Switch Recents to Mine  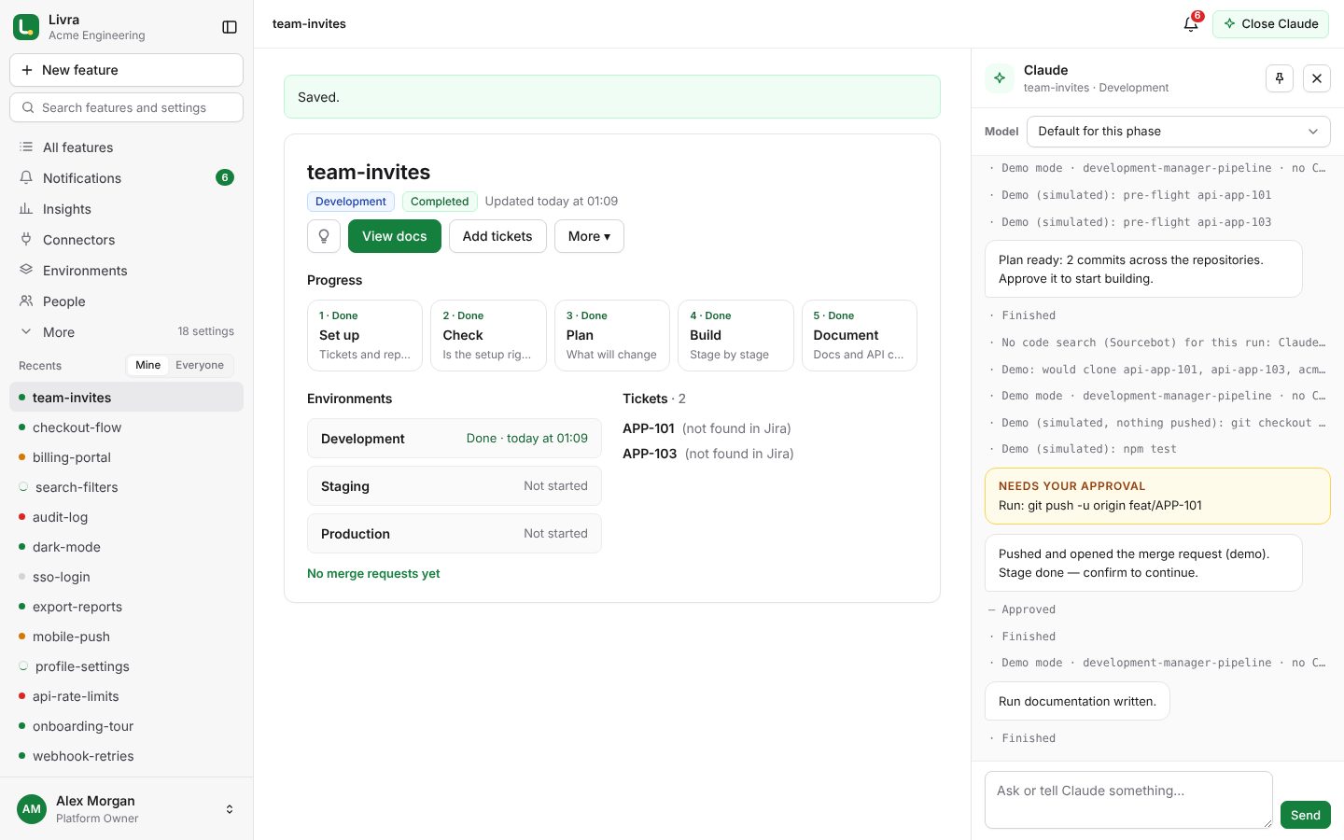(x=147, y=365)
